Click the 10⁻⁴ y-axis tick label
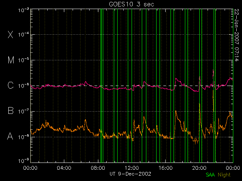The image size is (242, 181). coord(23,34)
